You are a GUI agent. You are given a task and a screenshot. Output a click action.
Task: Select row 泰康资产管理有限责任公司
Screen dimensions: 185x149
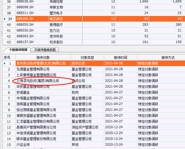pyautogui.click(x=36, y=127)
